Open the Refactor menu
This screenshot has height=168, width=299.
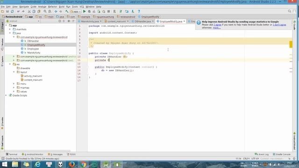(x=52, y=7)
